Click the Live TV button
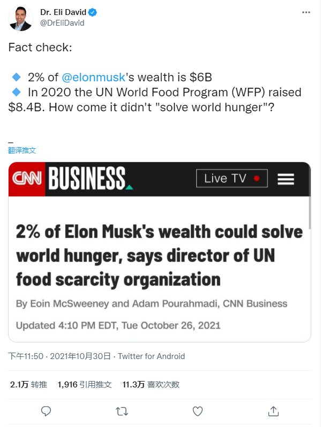The height and width of the screenshot is (427, 322). pos(231,179)
